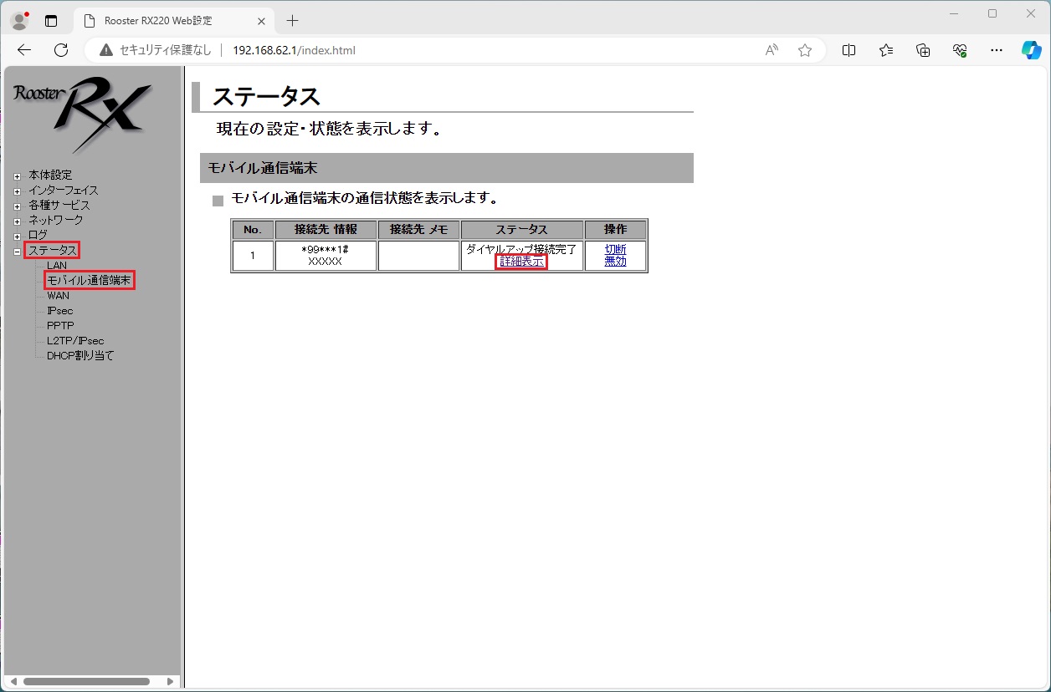Image resolution: width=1051 pixels, height=692 pixels.
Task: Expand the インターフェイス tree node
Action: [x=18, y=191]
